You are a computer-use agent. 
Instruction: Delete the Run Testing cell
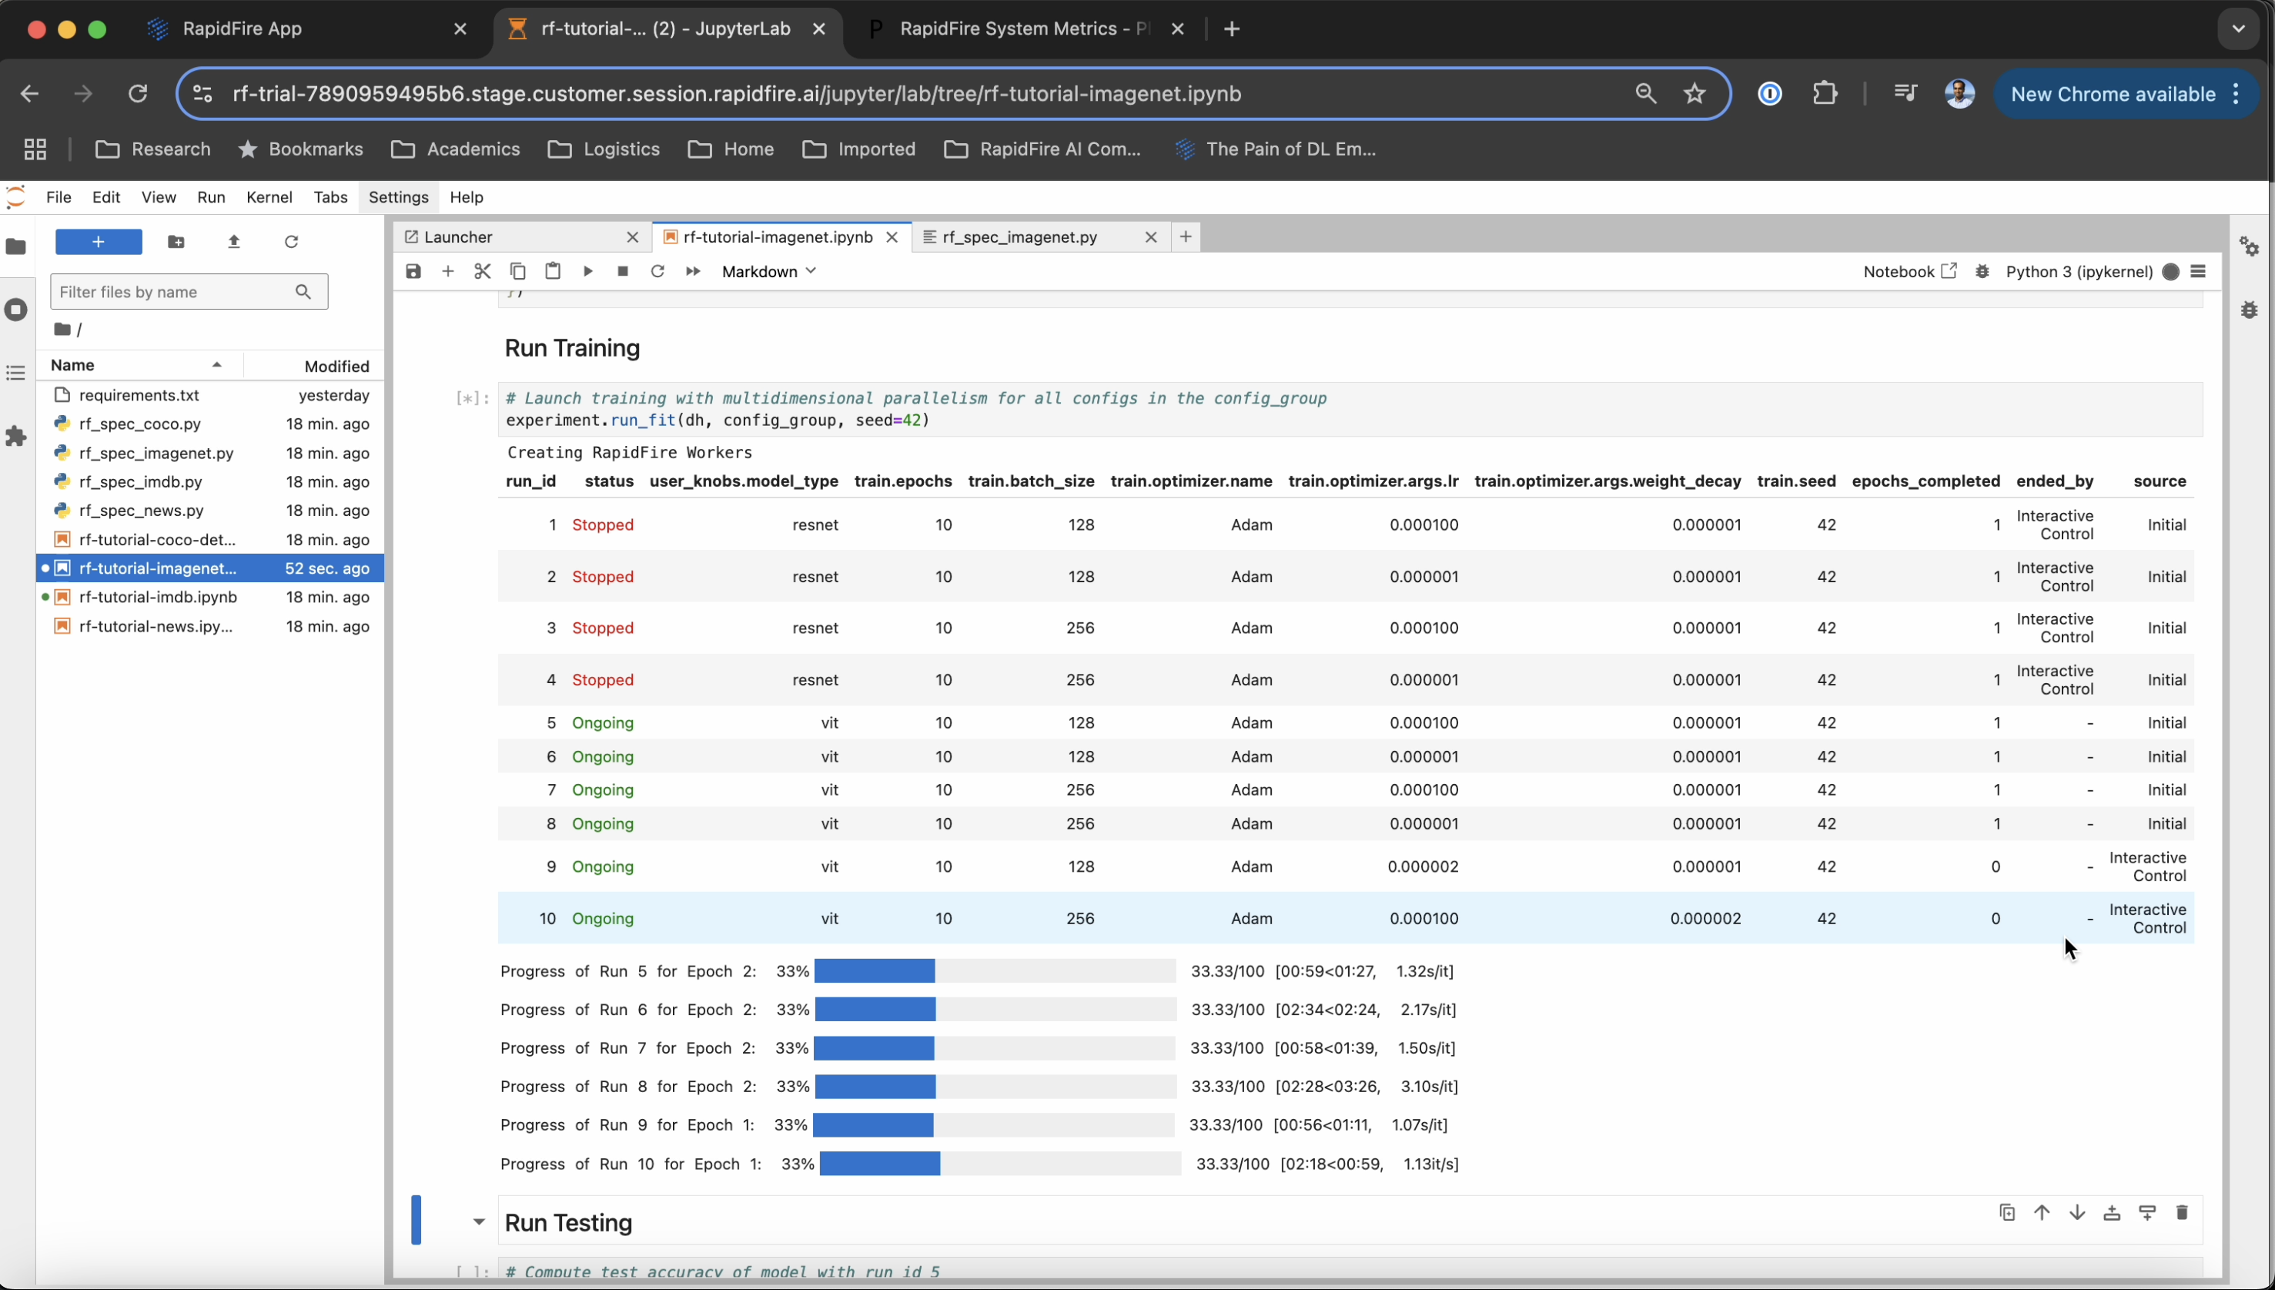(2182, 1212)
